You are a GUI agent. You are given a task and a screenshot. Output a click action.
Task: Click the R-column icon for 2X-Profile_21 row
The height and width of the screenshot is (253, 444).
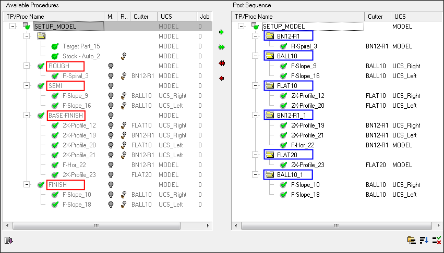[x=124, y=155]
